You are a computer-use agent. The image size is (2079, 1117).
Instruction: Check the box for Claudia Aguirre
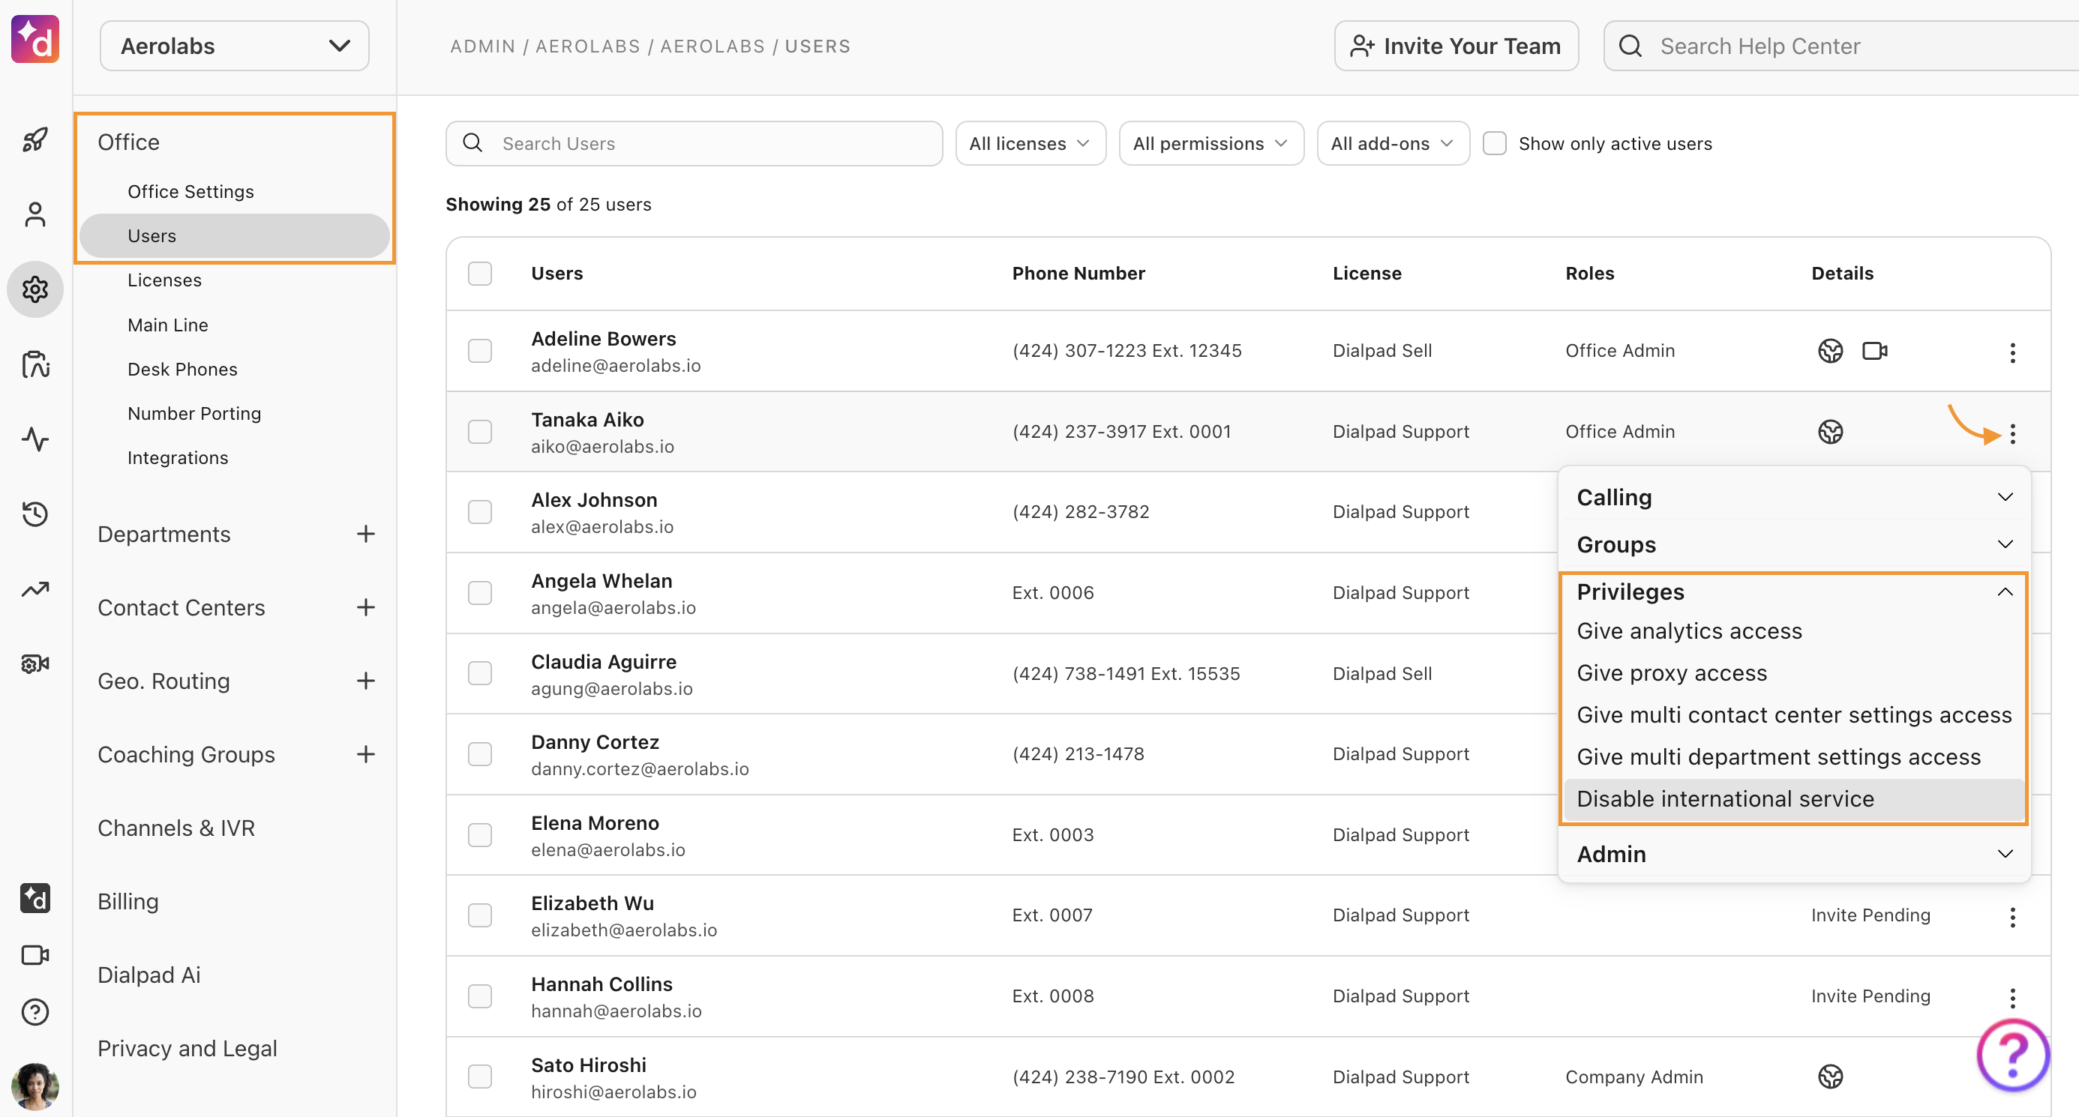479,673
